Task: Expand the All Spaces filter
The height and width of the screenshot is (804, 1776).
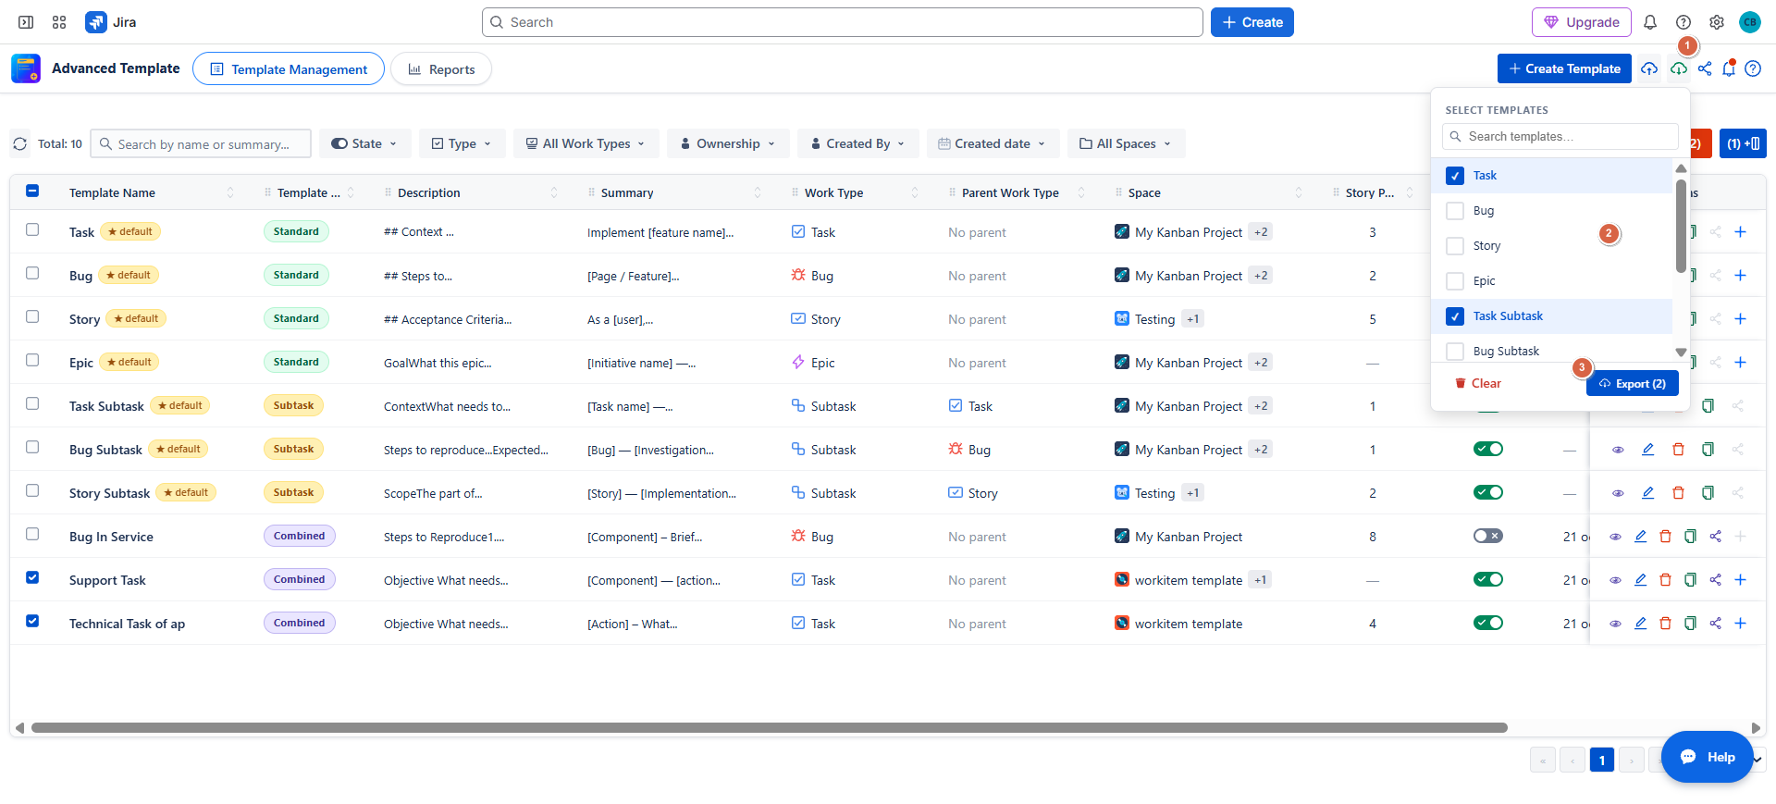Action: (x=1126, y=143)
